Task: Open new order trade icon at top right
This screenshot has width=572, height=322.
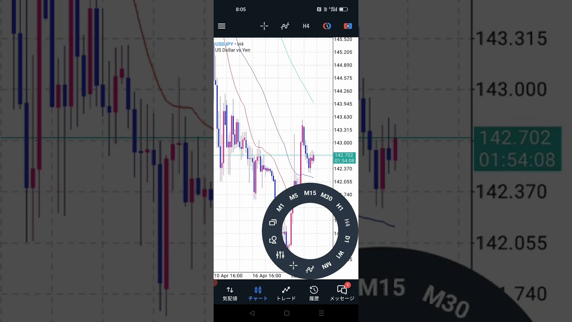Action: click(348, 26)
